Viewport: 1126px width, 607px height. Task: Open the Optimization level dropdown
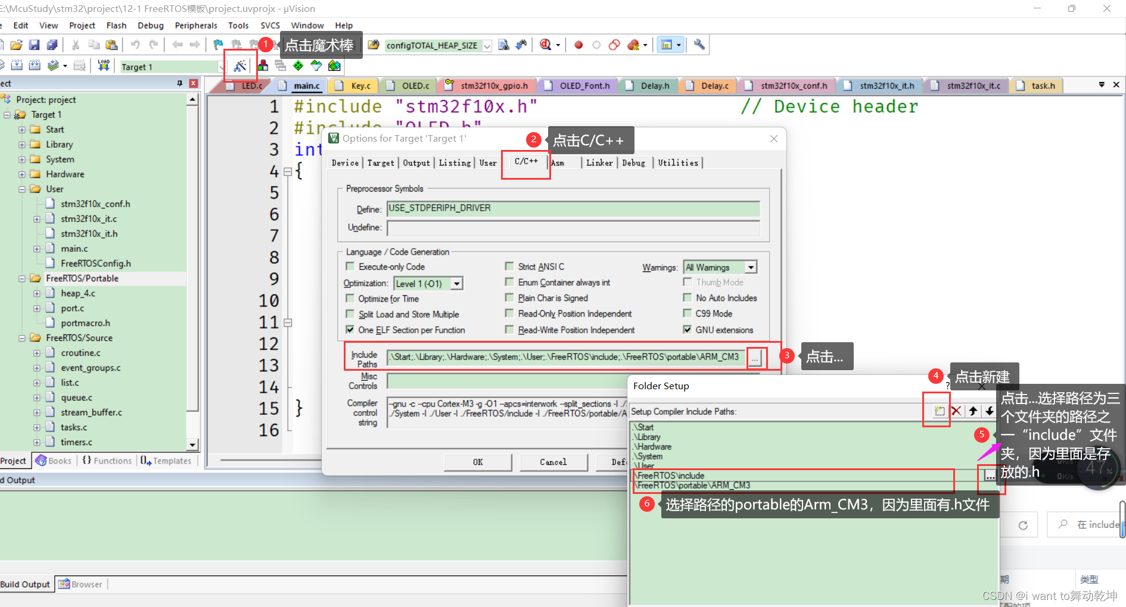pos(456,283)
